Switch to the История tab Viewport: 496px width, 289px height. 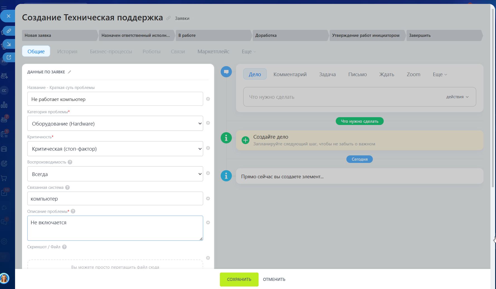pyautogui.click(x=67, y=52)
